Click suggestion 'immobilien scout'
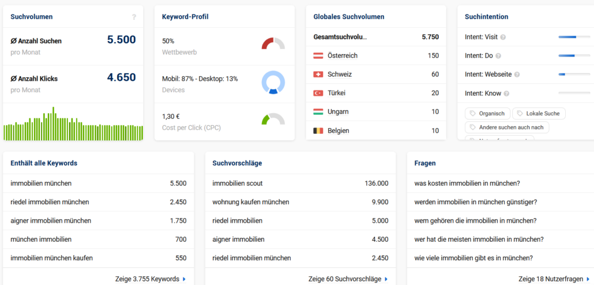Viewport: 594px width, 285px height. click(238, 183)
